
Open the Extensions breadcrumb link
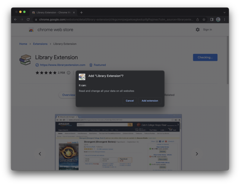click(x=40, y=44)
